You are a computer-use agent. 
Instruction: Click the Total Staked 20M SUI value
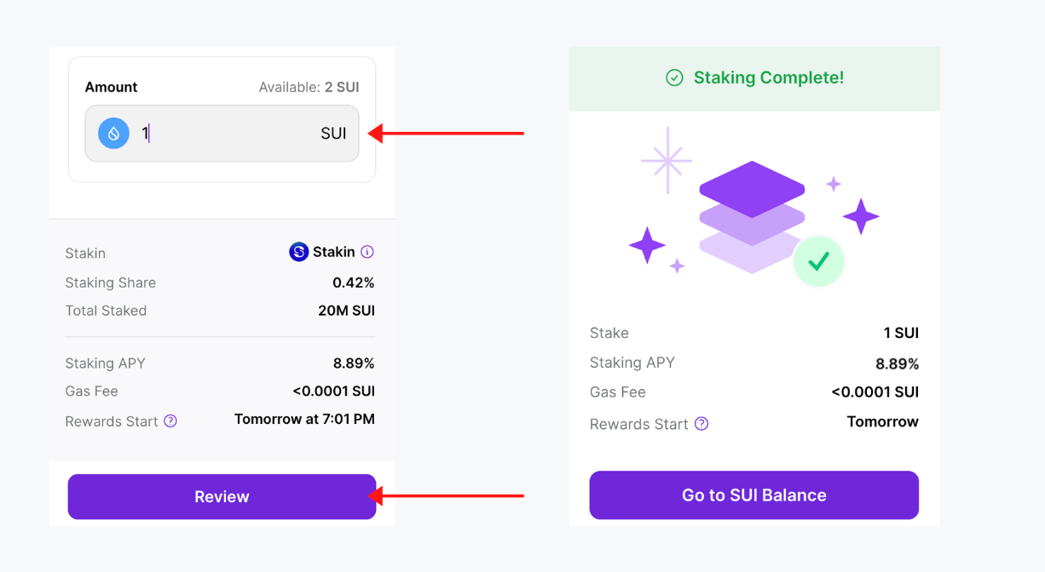pos(346,310)
